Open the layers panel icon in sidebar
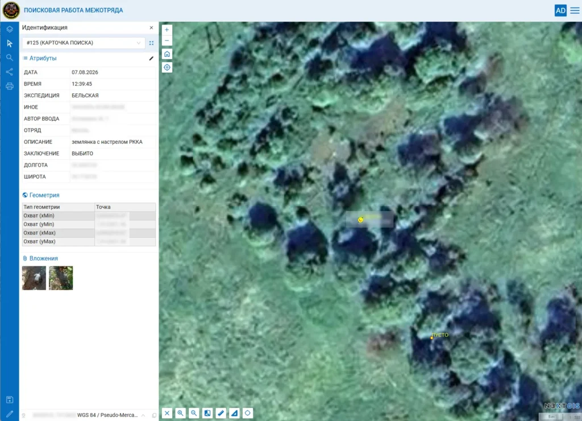This screenshot has height=421, width=582. [x=10, y=29]
